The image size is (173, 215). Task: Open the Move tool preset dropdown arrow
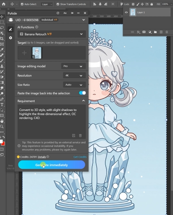17,4
